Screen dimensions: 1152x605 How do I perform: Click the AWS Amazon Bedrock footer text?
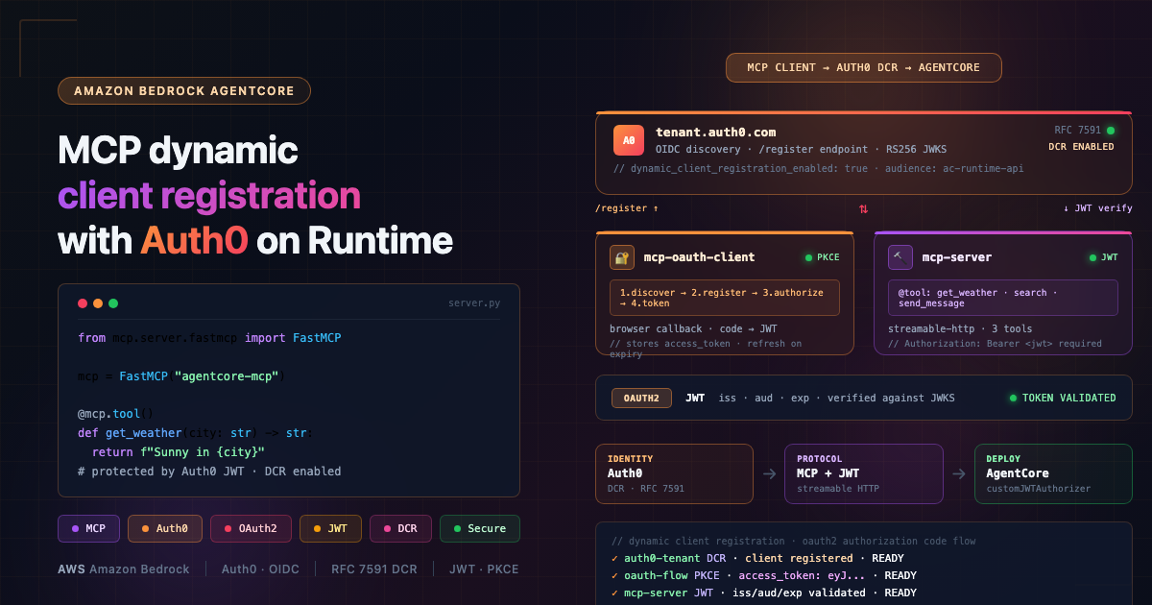click(124, 569)
